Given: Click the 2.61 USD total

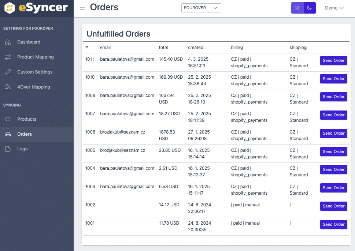Looking at the screenshot, I should tap(168, 168).
